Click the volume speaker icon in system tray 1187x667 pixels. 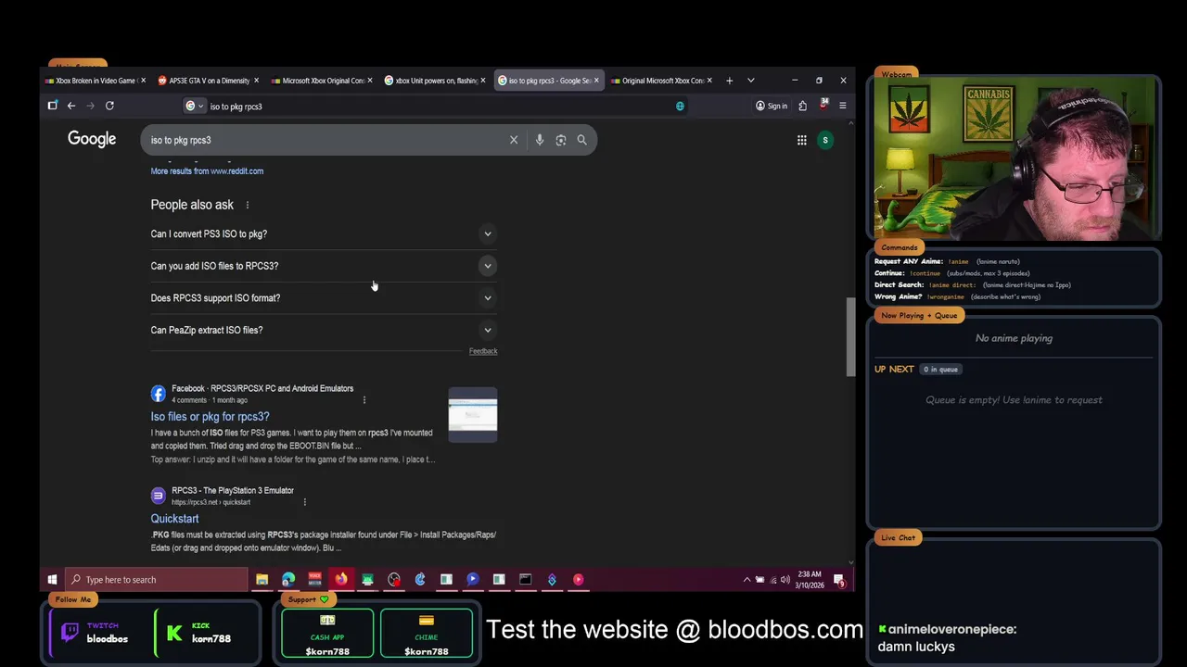point(785,580)
